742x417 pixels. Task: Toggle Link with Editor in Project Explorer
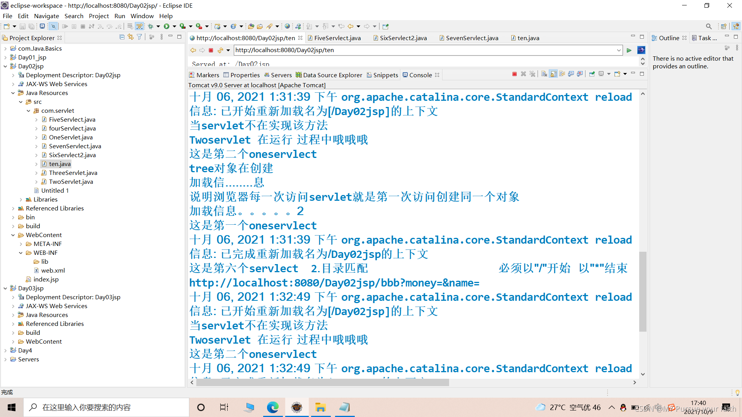131,37
